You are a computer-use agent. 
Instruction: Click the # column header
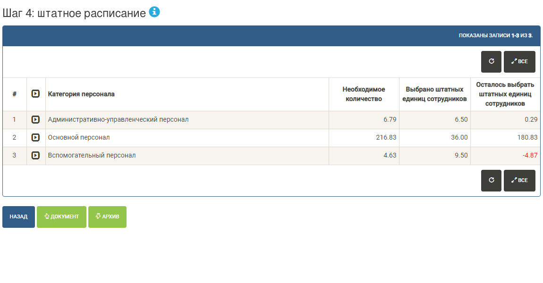pos(15,94)
